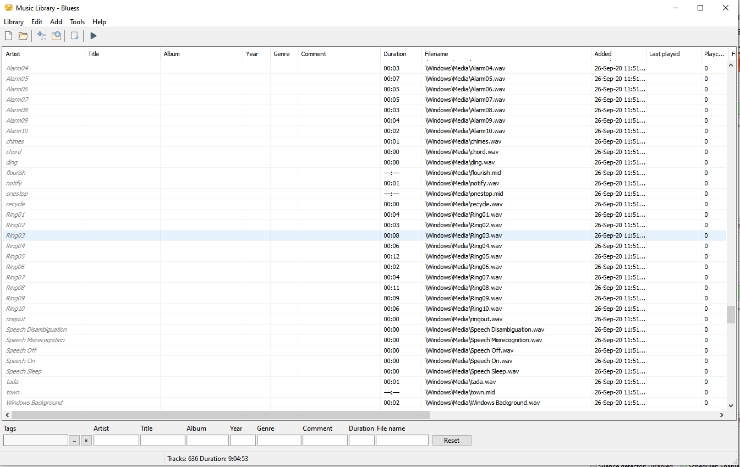Click the vertical scrollbar down arrow

(731, 405)
